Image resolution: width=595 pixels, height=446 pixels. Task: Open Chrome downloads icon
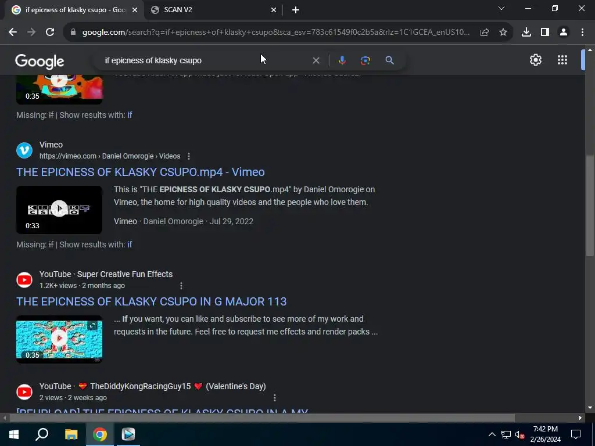click(x=526, y=33)
